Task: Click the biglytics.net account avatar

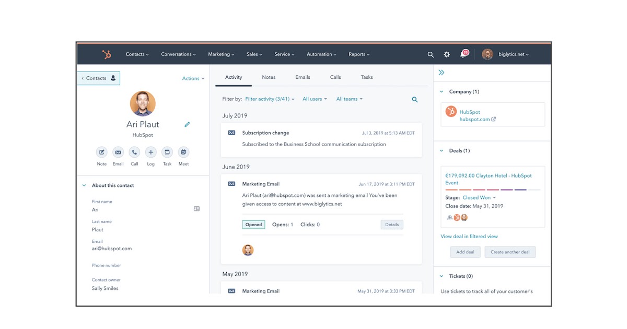Action: click(x=487, y=54)
